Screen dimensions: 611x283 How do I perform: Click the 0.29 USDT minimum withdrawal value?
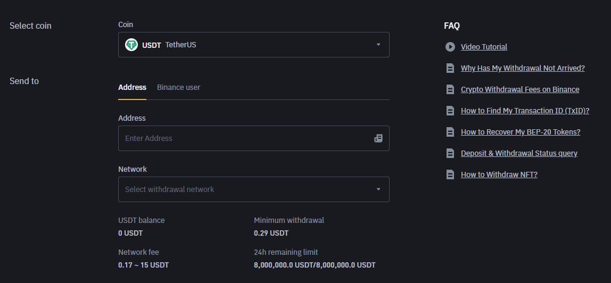click(271, 233)
